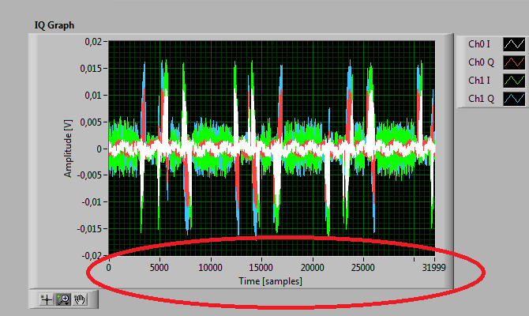This screenshot has height=316, width=529.
Task: Select the zoom magnifier tool
Action: (x=63, y=299)
